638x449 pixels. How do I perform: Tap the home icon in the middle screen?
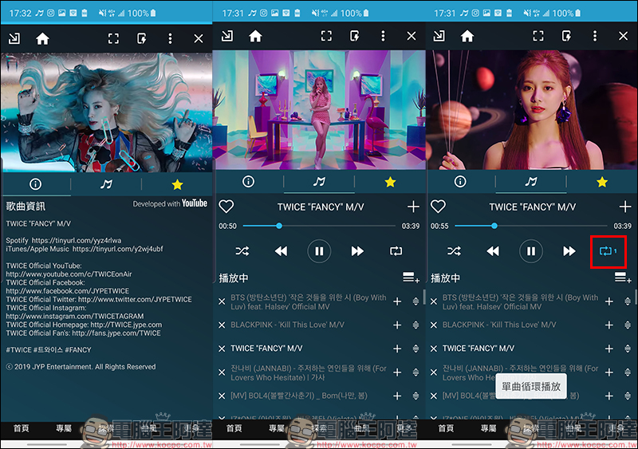255,36
